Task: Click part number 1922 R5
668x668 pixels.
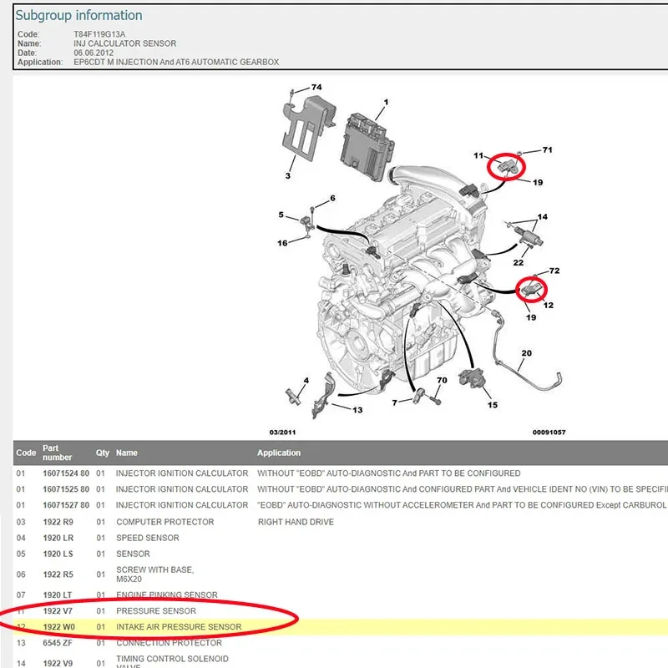Action: (x=58, y=574)
